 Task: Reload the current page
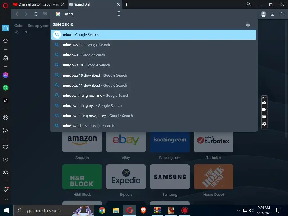[35, 14]
